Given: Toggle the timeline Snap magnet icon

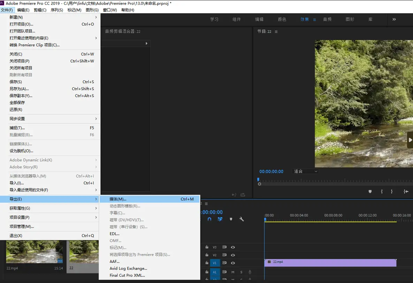Looking at the screenshot, I should pyautogui.click(x=209, y=219).
